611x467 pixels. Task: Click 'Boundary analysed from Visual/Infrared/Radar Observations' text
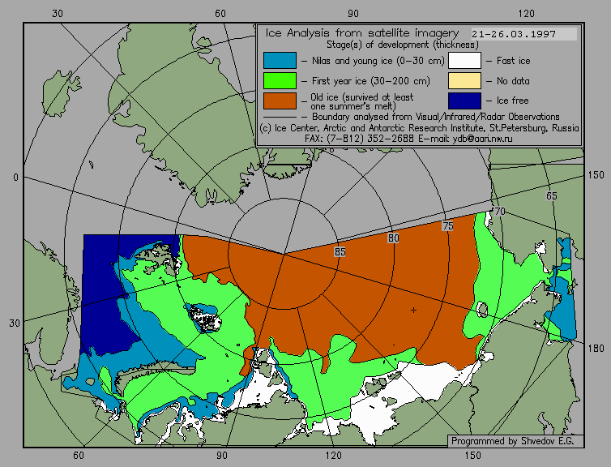tap(436, 117)
